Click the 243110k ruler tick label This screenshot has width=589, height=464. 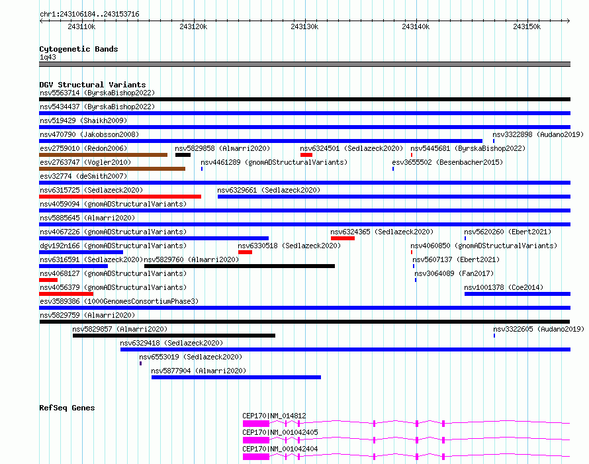coord(81,26)
